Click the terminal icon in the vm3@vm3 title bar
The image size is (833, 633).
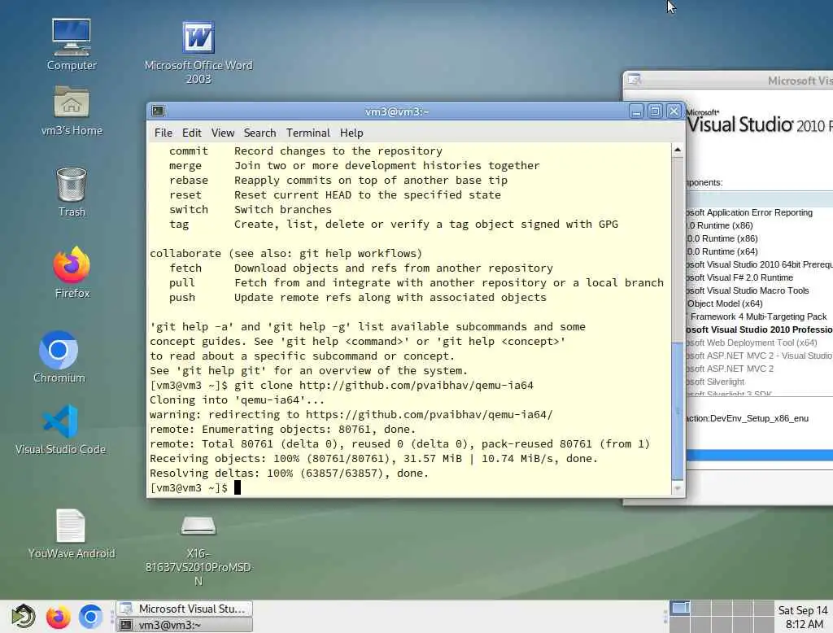pos(158,111)
